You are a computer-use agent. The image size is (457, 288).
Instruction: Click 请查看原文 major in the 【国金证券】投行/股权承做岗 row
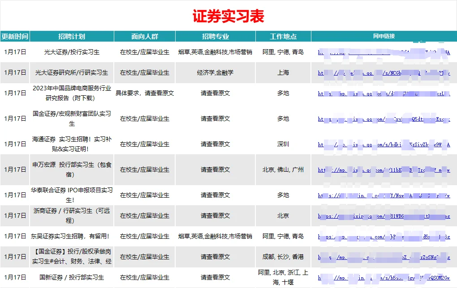point(216,257)
